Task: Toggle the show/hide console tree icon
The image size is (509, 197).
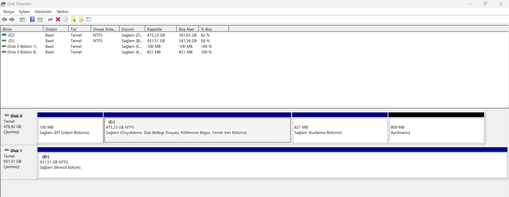Action: click(x=22, y=19)
